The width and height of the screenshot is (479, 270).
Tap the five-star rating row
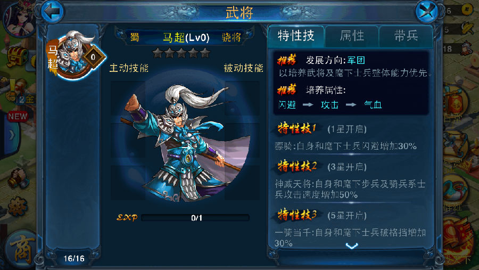click(181, 53)
